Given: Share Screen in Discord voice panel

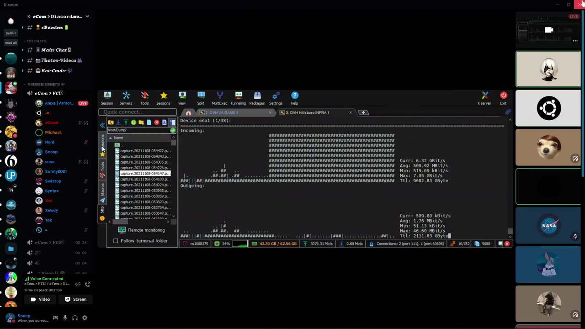Looking at the screenshot, I should point(75,299).
